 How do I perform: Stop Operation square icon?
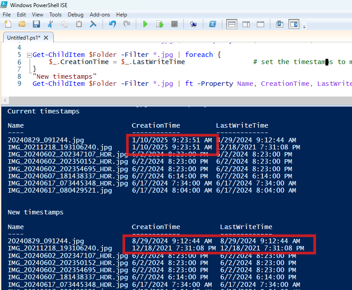click(x=174, y=24)
